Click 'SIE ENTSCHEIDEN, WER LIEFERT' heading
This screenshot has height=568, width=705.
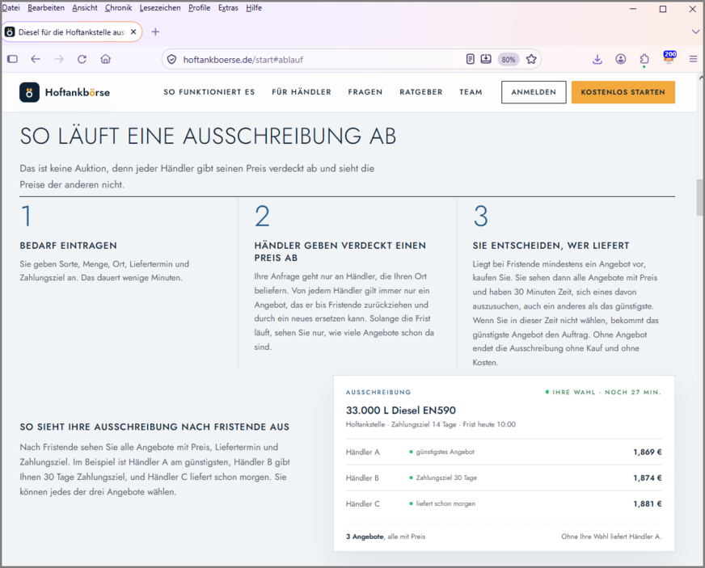551,246
